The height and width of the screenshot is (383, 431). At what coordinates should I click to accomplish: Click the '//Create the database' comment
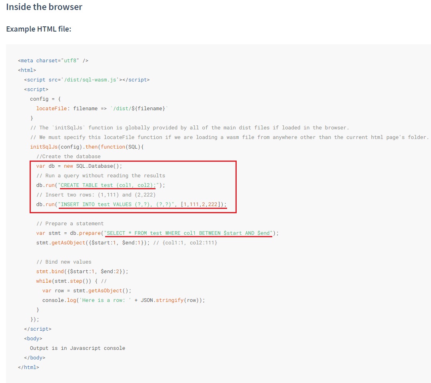(x=68, y=157)
